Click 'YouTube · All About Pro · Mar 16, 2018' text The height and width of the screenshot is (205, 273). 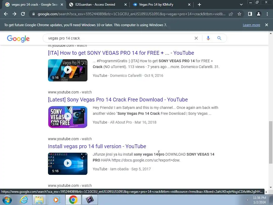pos(125,122)
